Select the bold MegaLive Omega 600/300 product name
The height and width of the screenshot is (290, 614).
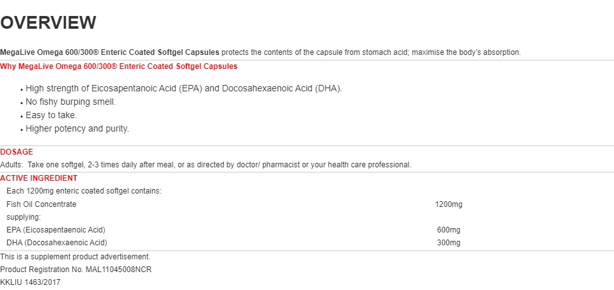pyautogui.click(x=109, y=52)
